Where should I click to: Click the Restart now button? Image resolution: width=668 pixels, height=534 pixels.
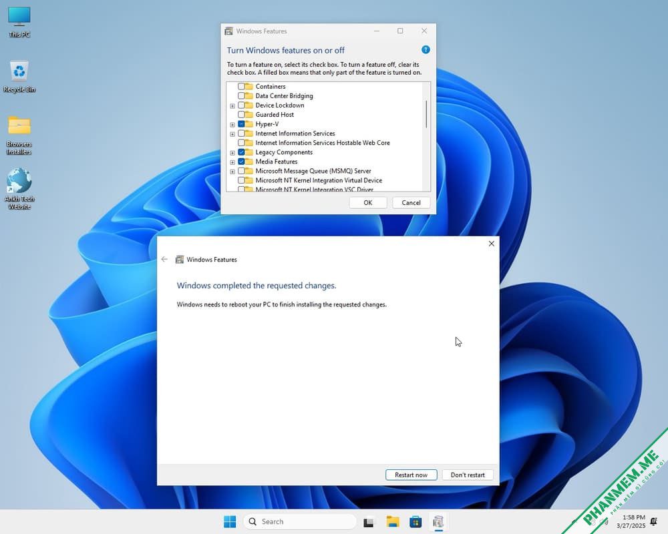411,475
